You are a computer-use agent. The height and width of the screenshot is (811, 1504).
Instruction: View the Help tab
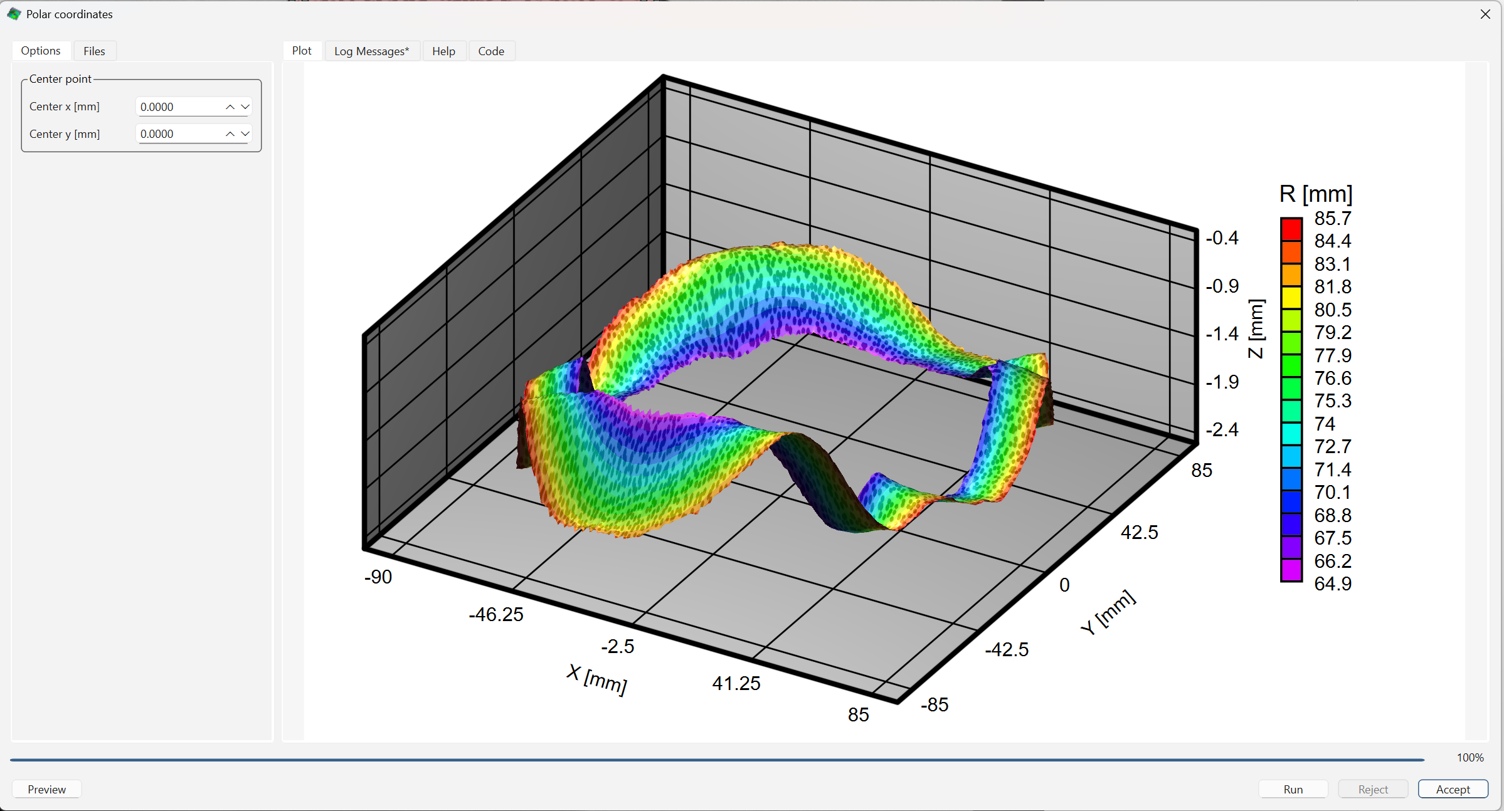coord(443,51)
